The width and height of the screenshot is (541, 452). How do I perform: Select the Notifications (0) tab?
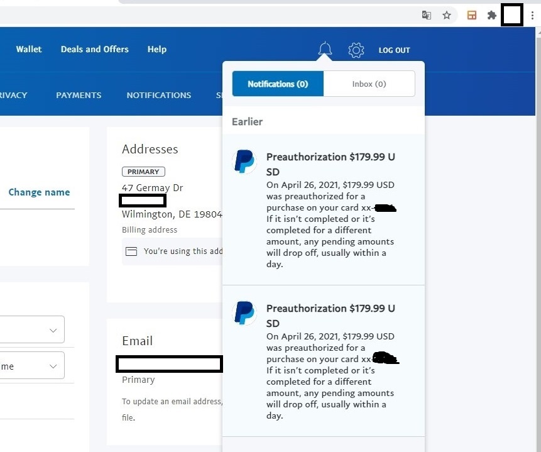pos(278,84)
